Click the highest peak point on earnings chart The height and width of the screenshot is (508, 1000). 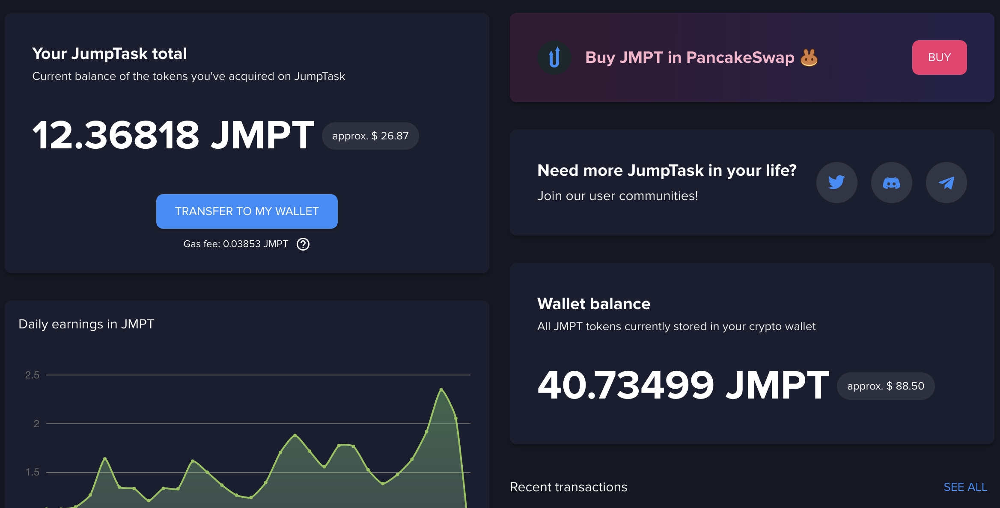pyautogui.click(x=441, y=389)
